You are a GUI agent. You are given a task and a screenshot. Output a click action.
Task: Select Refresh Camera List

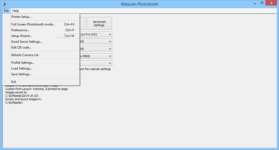click(45, 55)
